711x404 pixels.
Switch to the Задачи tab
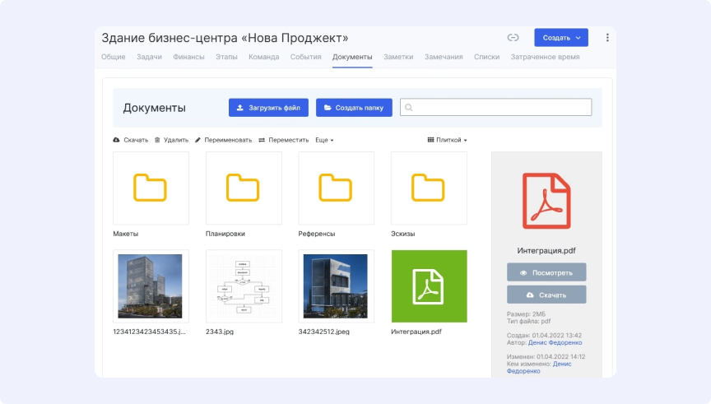(149, 57)
